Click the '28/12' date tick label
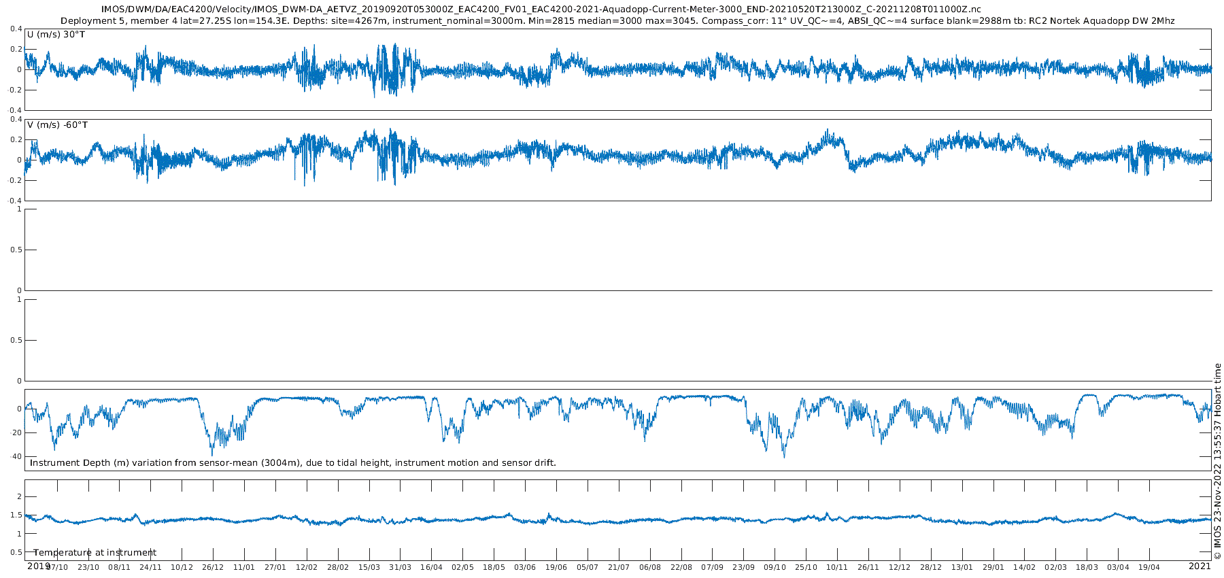Screen dimensions: 1224x578 (x=931, y=567)
